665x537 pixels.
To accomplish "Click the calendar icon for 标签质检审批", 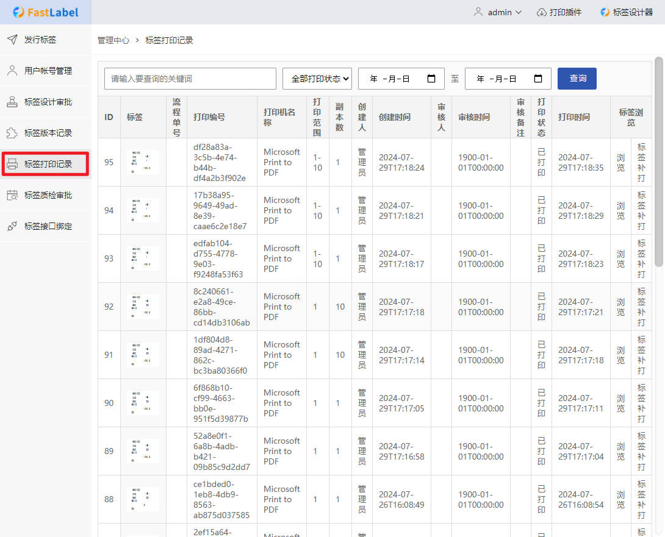I will (12, 195).
